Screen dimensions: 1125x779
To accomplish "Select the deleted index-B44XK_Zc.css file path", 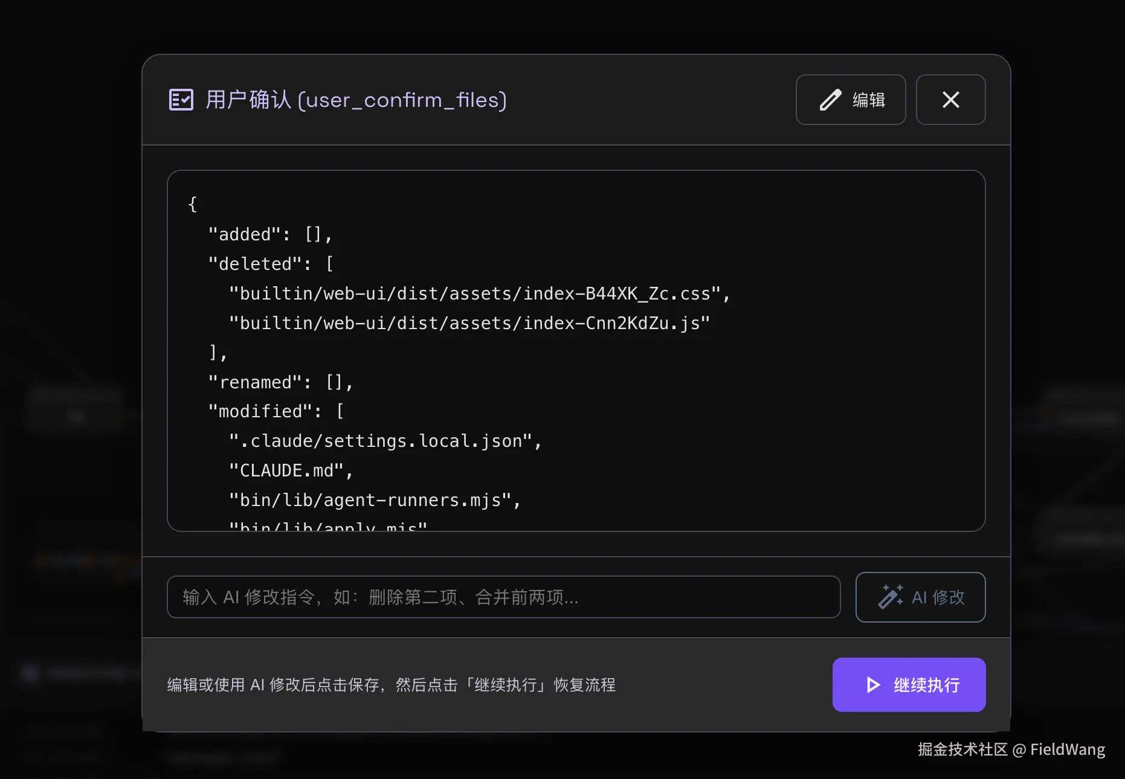I will click(x=479, y=293).
